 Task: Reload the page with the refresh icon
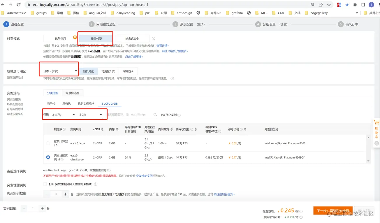19,5
